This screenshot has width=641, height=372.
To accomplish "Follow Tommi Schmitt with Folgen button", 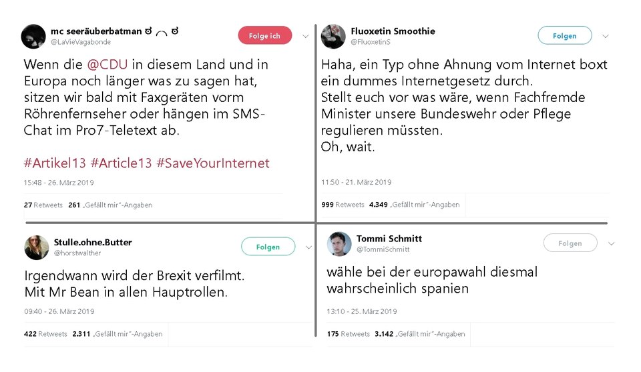I will coord(570,243).
